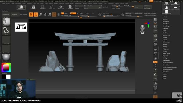Image resolution: width=183 pixels, height=103 pixels.
Task: Expand the Export subpalette
Action: click(164, 79)
